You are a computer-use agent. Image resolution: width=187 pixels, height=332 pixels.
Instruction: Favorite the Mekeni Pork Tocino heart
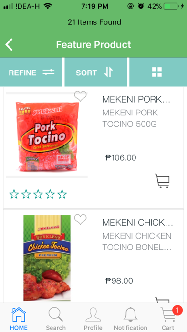coord(81,96)
